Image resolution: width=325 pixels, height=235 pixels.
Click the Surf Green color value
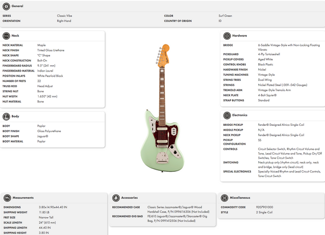[225, 16]
